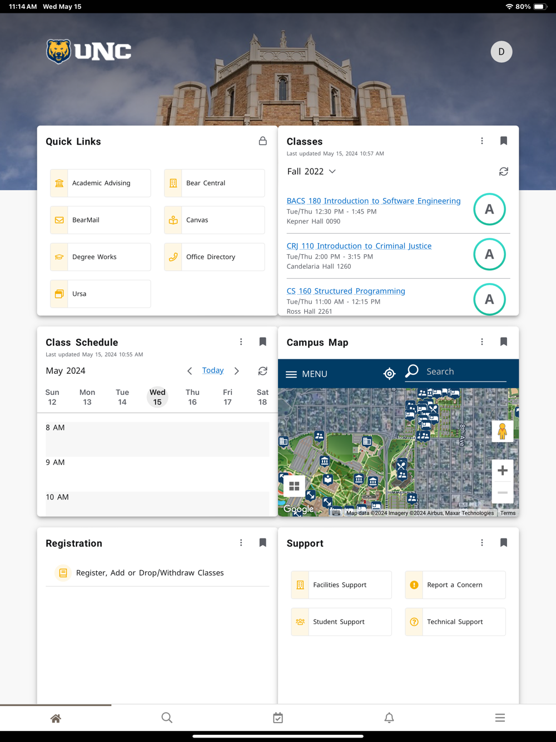Switch map layer type grid button
556x742 pixels.
pyautogui.click(x=294, y=486)
